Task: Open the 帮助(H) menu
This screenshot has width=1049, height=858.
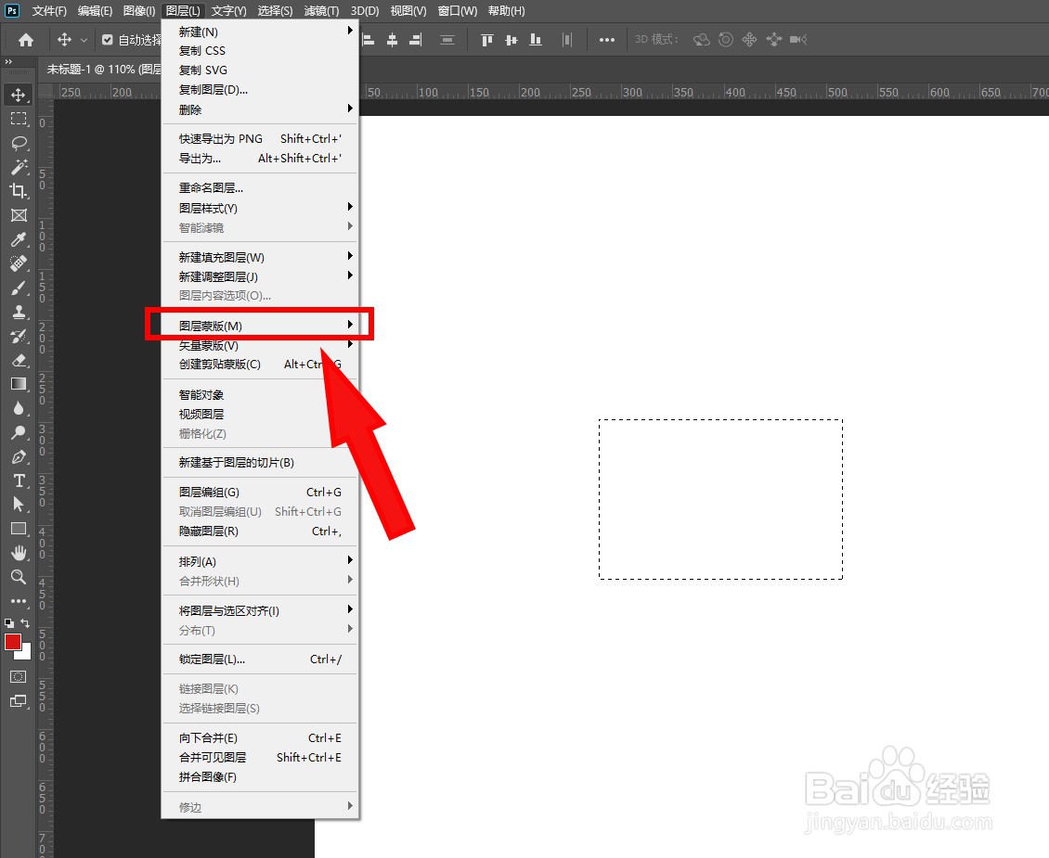Action: tap(507, 11)
